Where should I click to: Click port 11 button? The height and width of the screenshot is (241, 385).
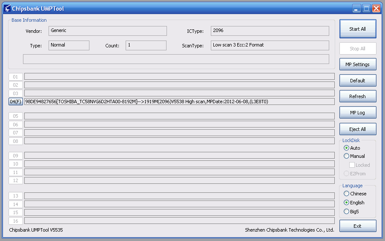click(16, 172)
